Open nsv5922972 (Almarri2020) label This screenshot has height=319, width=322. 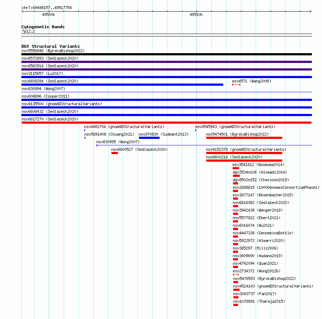(x=259, y=241)
